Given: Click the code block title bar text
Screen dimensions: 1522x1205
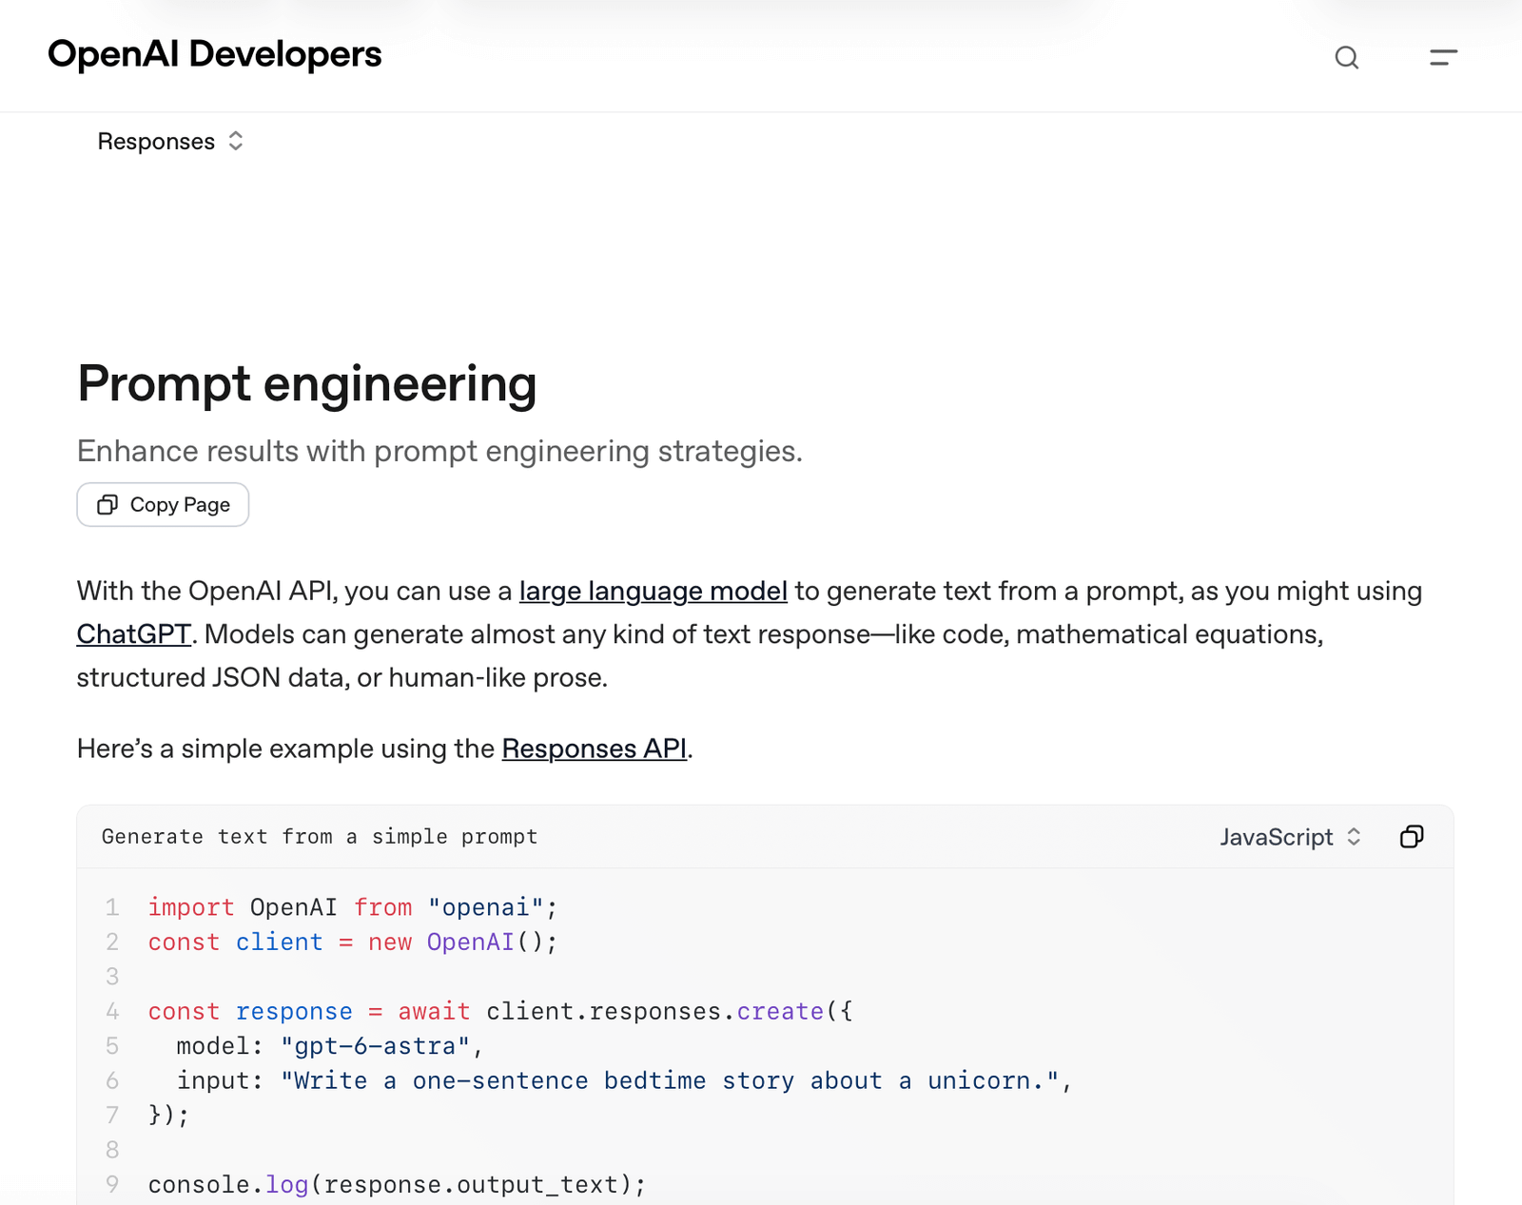Looking at the screenshot, I should pyautogui.click(x=320, y=837).
